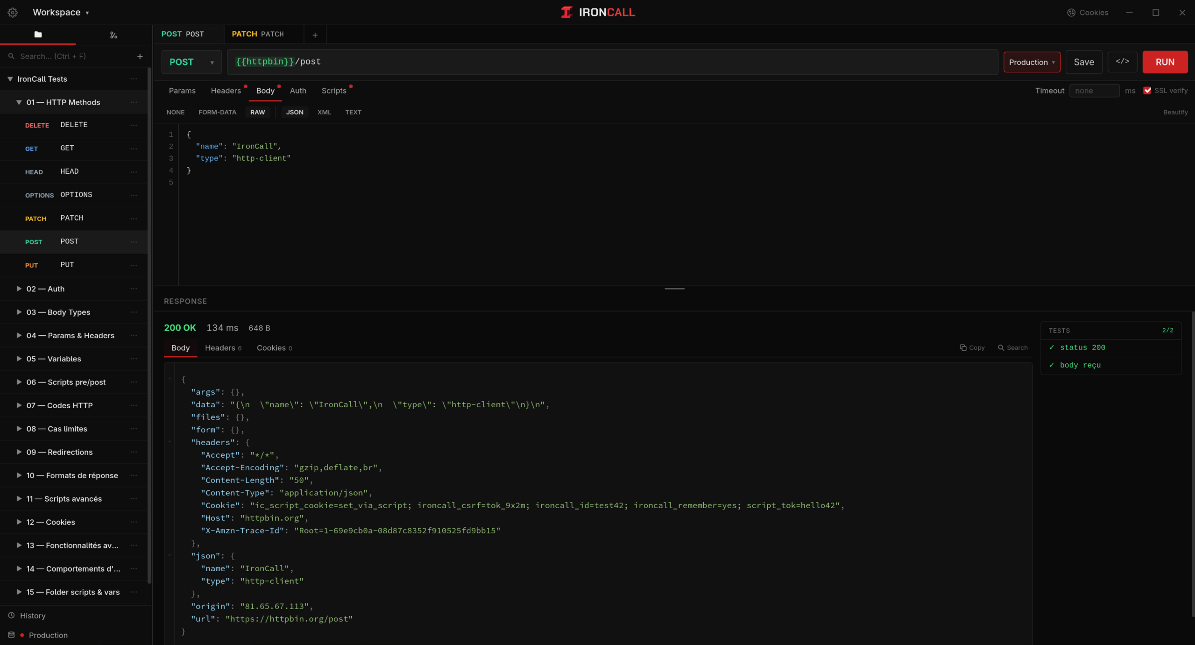Screen dimensions: 1195x645
Task: Select XML raw format
Action: click(x=324, y=113)
